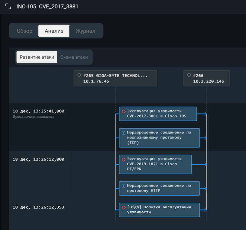Select the Анализ tab
This screenshot has width=246, height=230.
pos(54,31)
